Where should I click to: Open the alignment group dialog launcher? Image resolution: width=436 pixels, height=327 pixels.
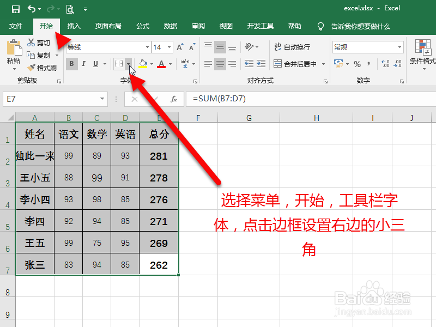coord(325,81)
